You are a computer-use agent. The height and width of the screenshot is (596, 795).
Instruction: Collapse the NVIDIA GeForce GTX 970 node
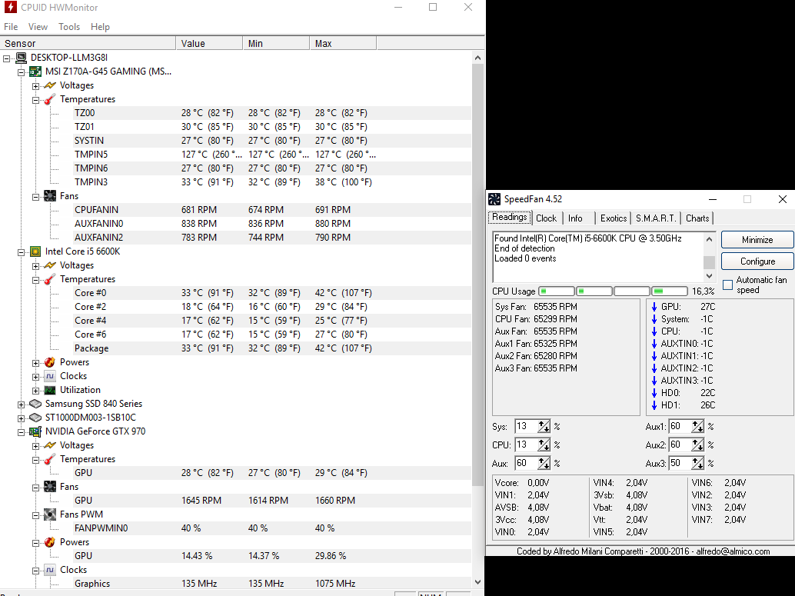pos(21,432)
